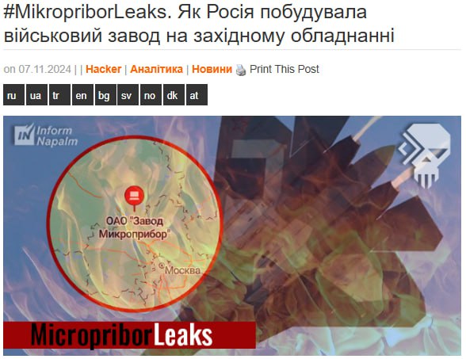Click the white skull emblem in the banner
Screen dimensions: 466x359
(x=425, y=155)
